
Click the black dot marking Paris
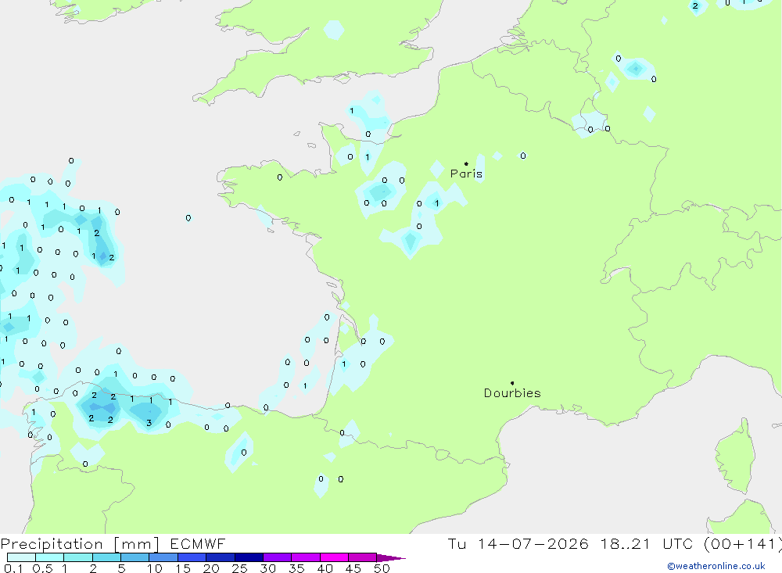[x=466, y=163]
